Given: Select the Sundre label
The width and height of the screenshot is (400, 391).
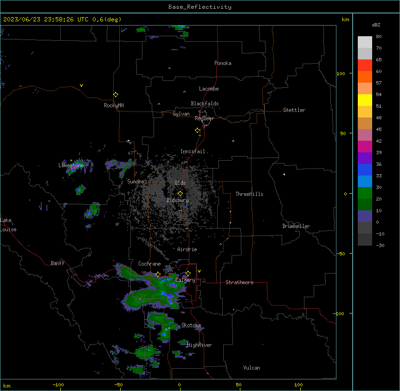Looking at the screenshot, I should pos(135,182).
